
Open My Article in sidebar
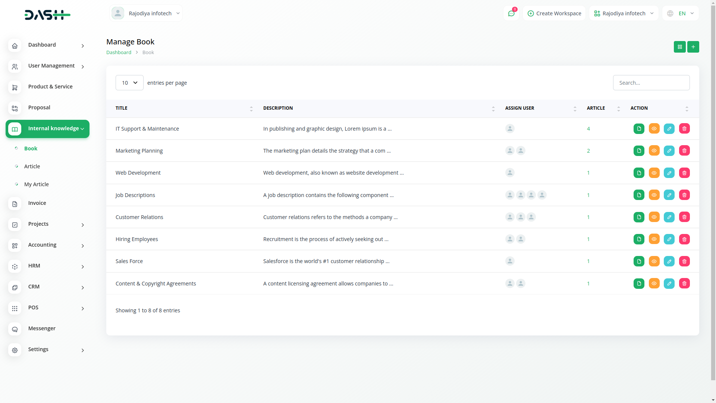(37, 184)
